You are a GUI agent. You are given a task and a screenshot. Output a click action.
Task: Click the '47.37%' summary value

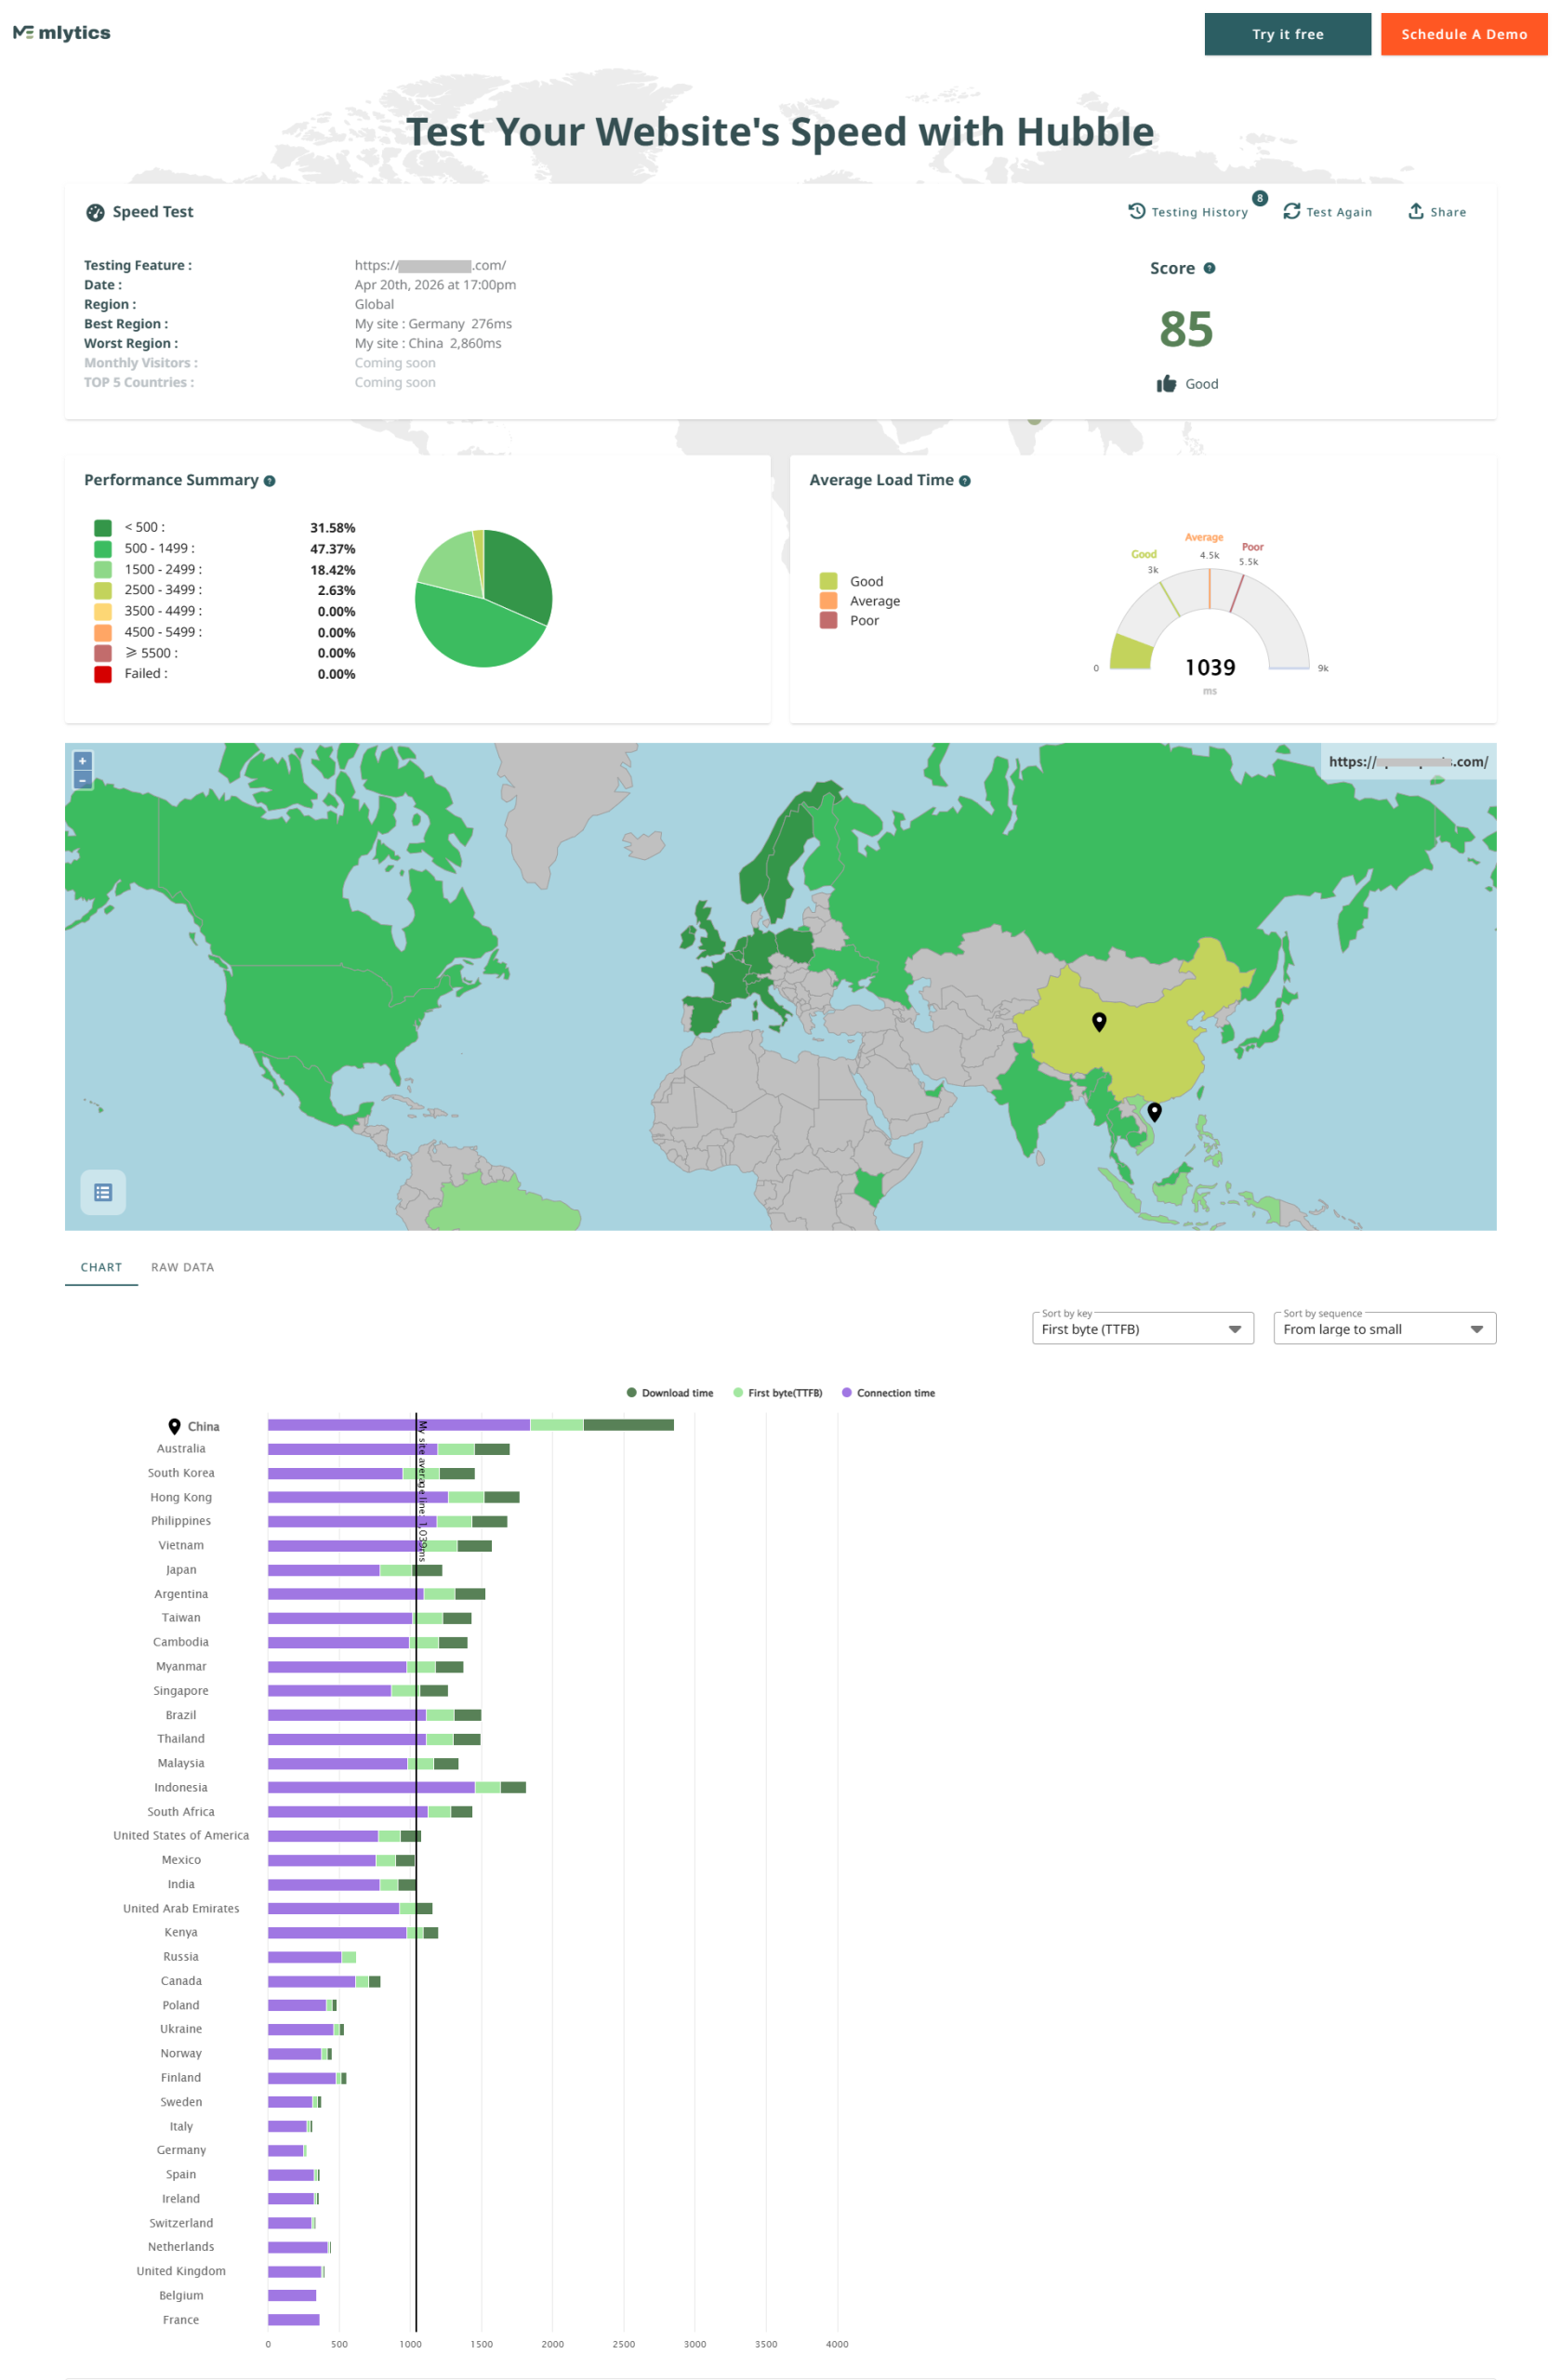(x=332, y=549)
